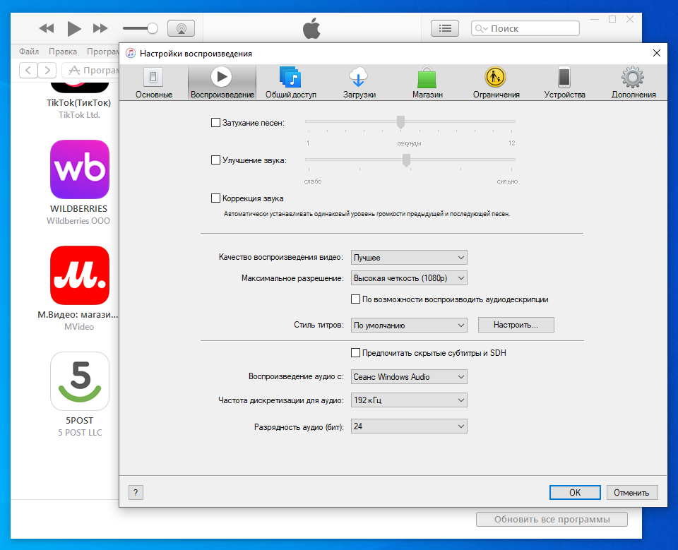Open the Программы section dropdown in iTunes
The width and height of the screenshot is (678, 550).
(x=91, y=70)
